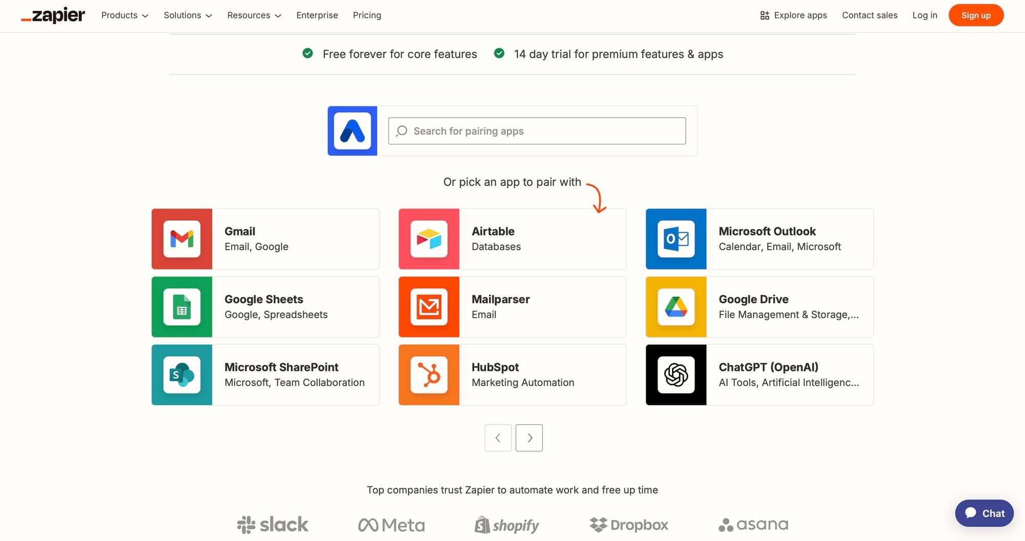Pick the Google Drive icon
1025x541 pixels.
[x=676, y=307]
